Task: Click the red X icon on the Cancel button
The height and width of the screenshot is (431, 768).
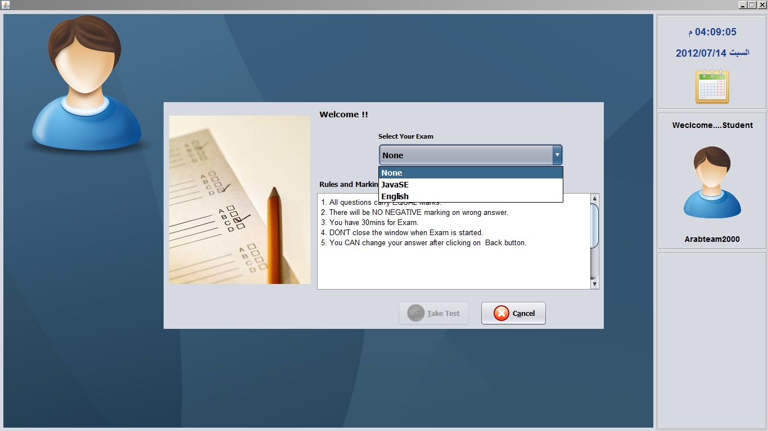Action: tap(501, 313)
